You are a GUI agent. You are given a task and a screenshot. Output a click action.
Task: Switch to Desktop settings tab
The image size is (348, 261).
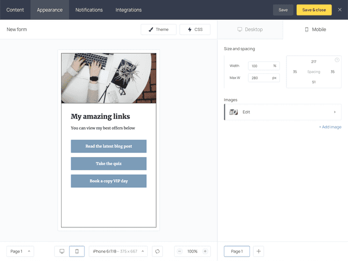click(x=250, y=29)
